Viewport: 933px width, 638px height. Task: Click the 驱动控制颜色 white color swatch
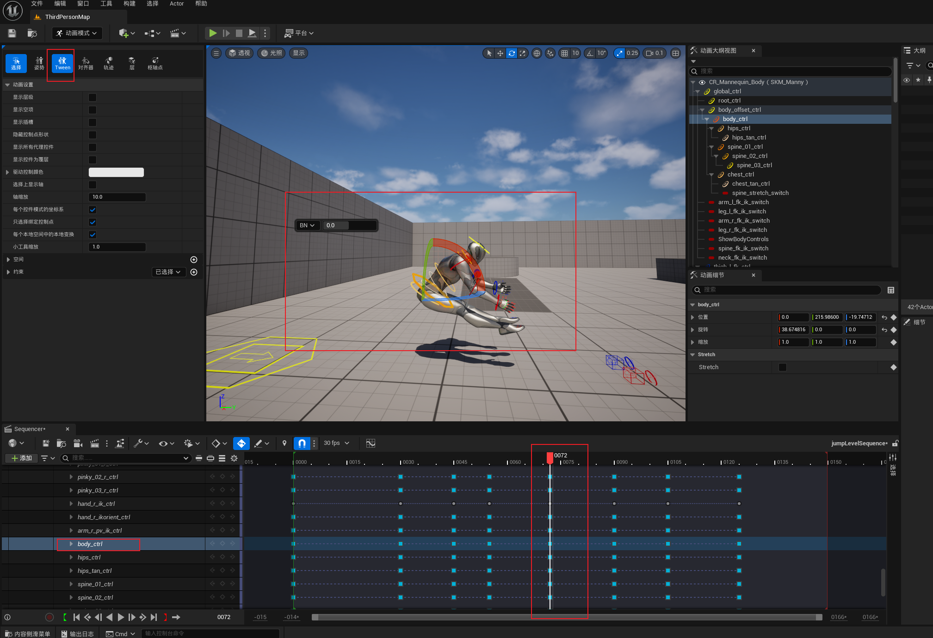116,172
